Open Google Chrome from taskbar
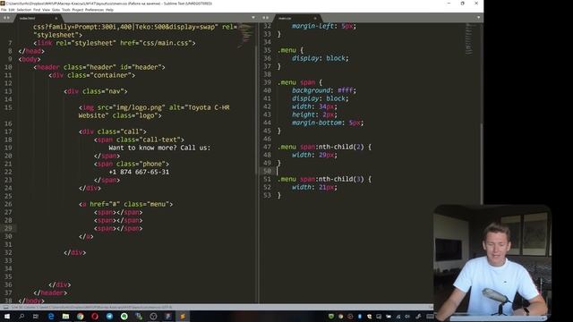This screenshot has width=573, height=322. pyautogui.click(x=80, y=317)
